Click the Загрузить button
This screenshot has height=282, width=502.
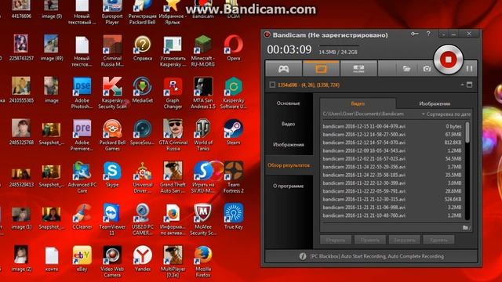(x=405, y=240)
